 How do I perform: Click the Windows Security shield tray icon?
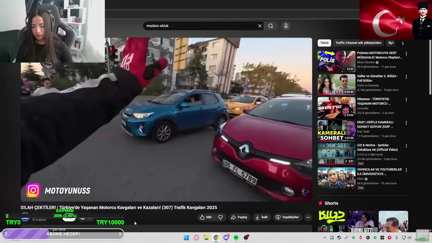point(375,238)
